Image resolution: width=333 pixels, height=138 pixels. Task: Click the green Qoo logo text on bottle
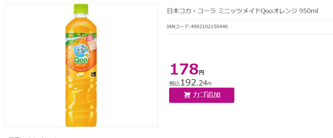(x=80, y=61)
